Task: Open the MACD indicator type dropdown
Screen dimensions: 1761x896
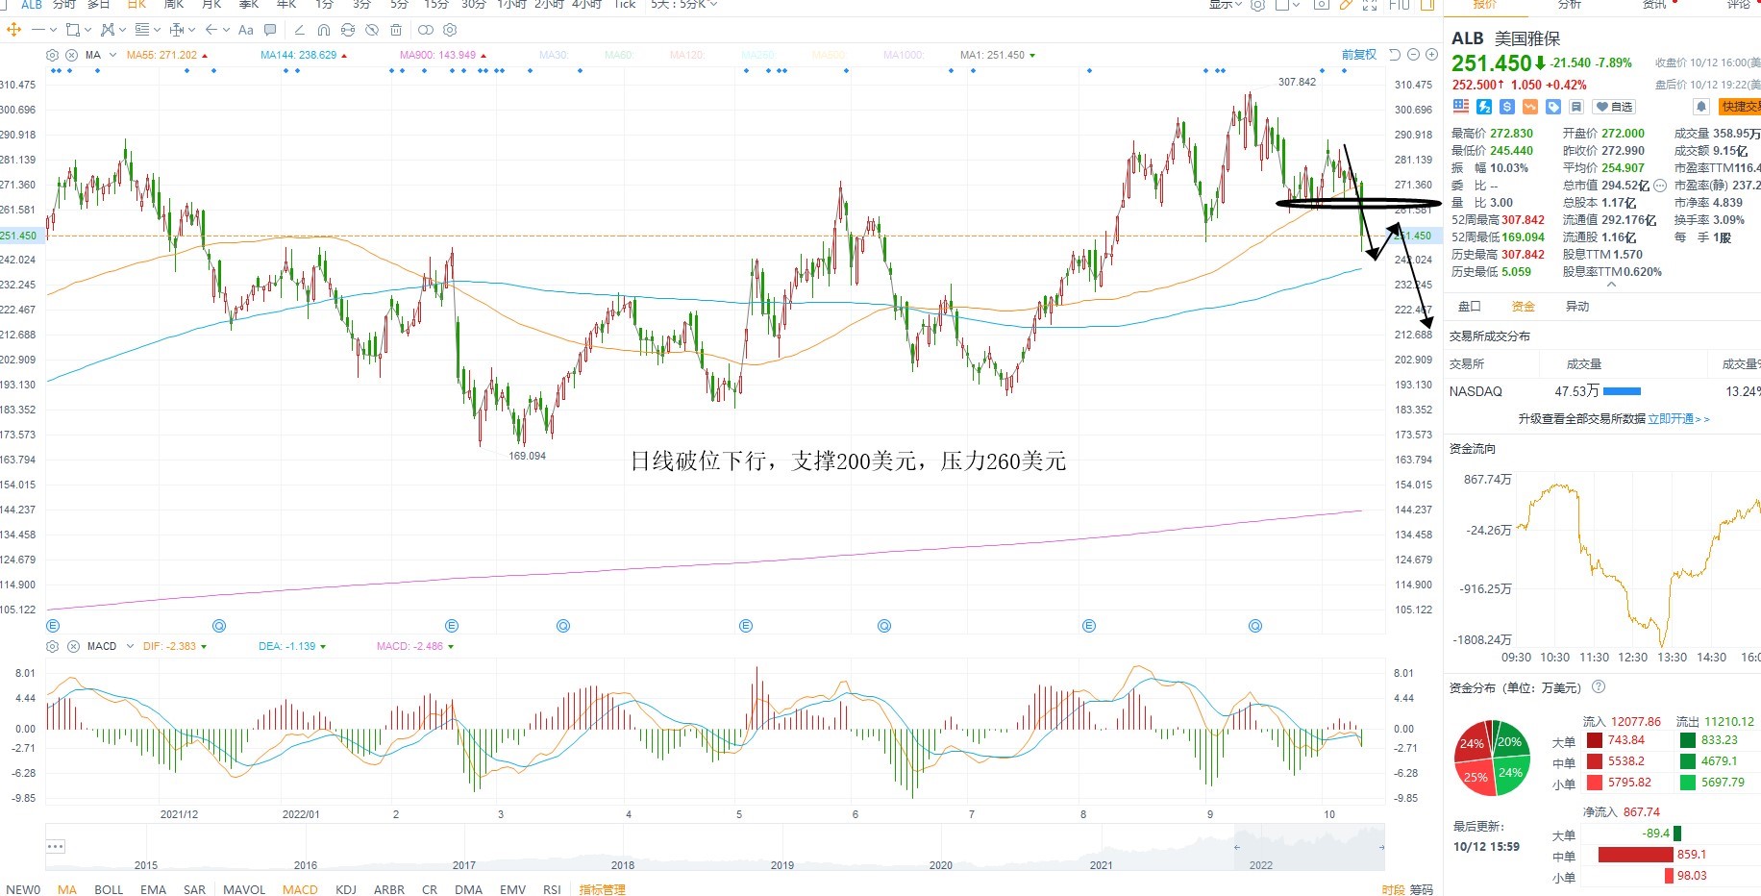Action: tap(131, 646)
